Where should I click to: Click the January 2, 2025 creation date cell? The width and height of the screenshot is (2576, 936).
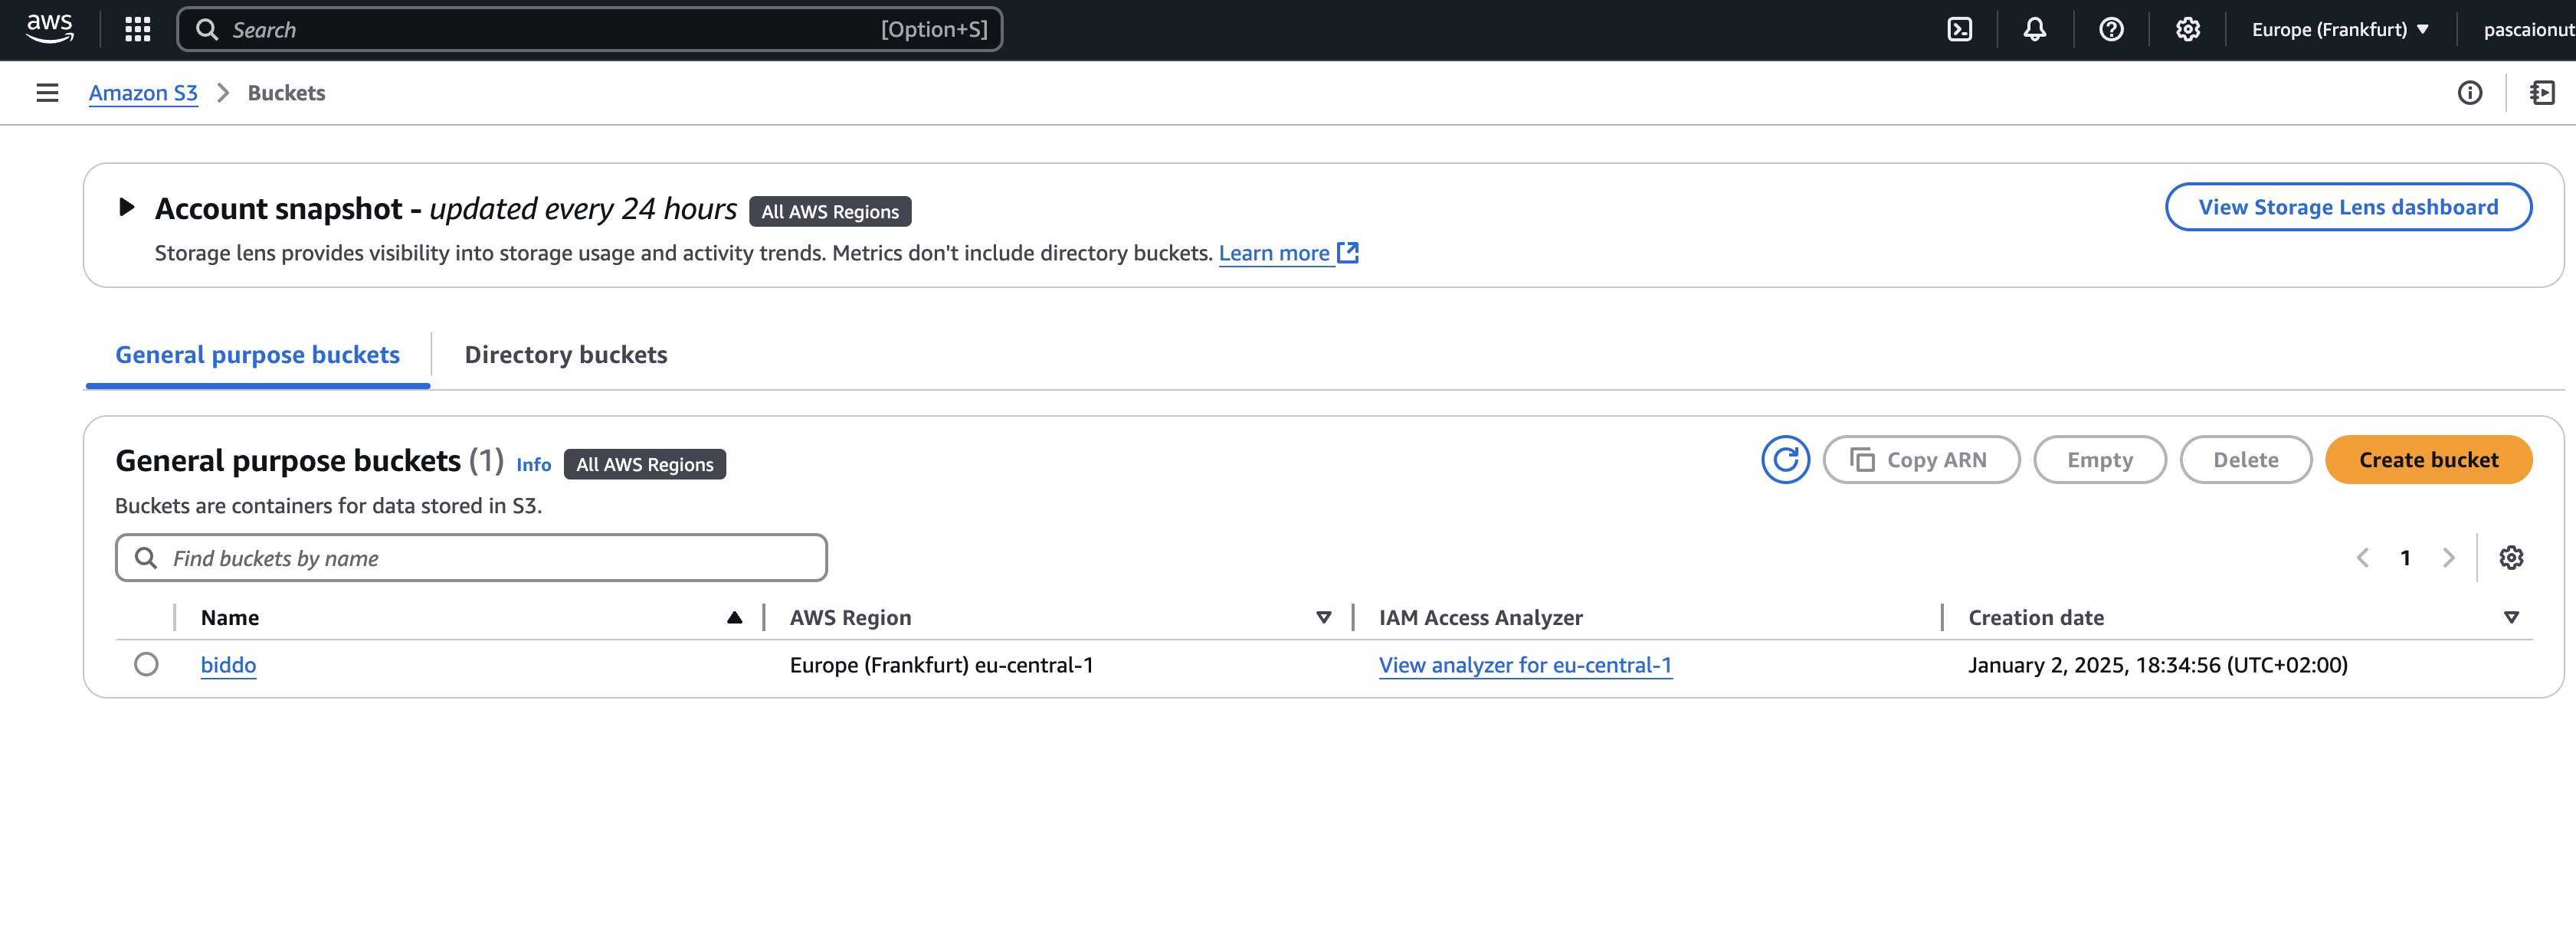pos(2157,665)
